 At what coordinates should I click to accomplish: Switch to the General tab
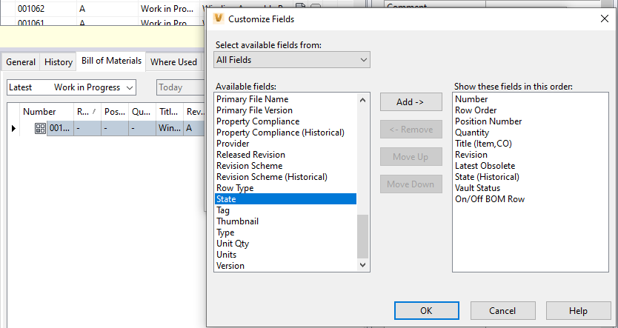pyautogui.click(x=21, y=62)
